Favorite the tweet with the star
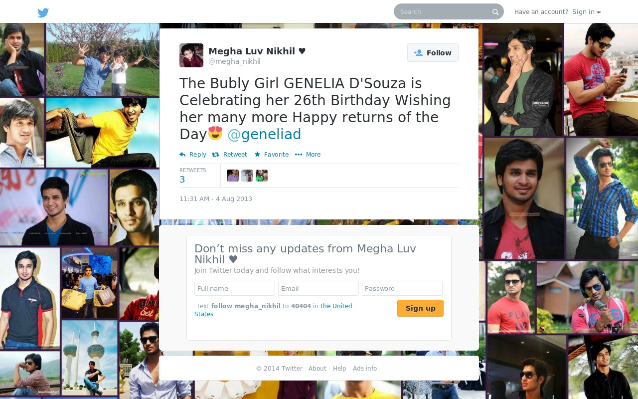638x399 pixels. [272, 155]
